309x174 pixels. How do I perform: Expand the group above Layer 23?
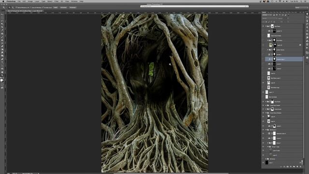[x=268, y=41]
